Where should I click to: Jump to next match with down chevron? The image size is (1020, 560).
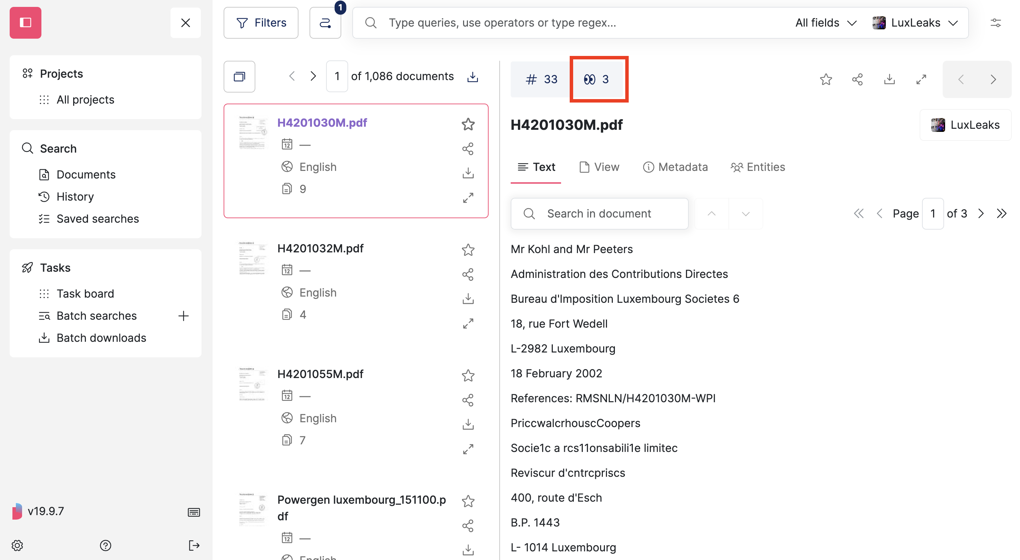point(746,214)
